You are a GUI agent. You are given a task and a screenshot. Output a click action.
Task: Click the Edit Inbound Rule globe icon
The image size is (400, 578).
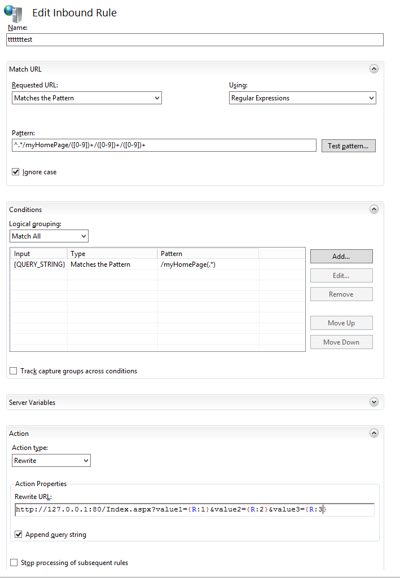[15, 12]
